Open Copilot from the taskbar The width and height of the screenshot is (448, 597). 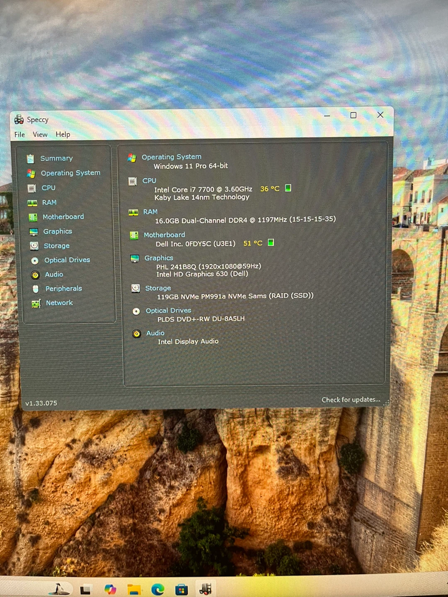pos(110,589)
